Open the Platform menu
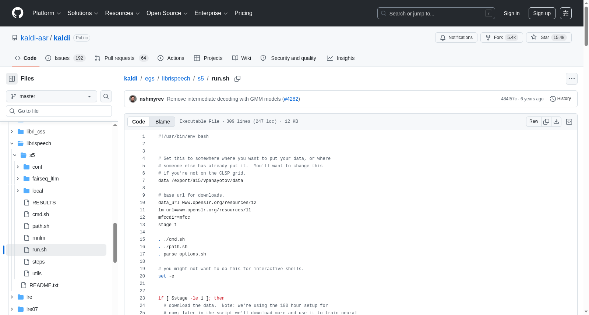The width and height of the screenshot is (589, 315). click(x=46, y=13)
